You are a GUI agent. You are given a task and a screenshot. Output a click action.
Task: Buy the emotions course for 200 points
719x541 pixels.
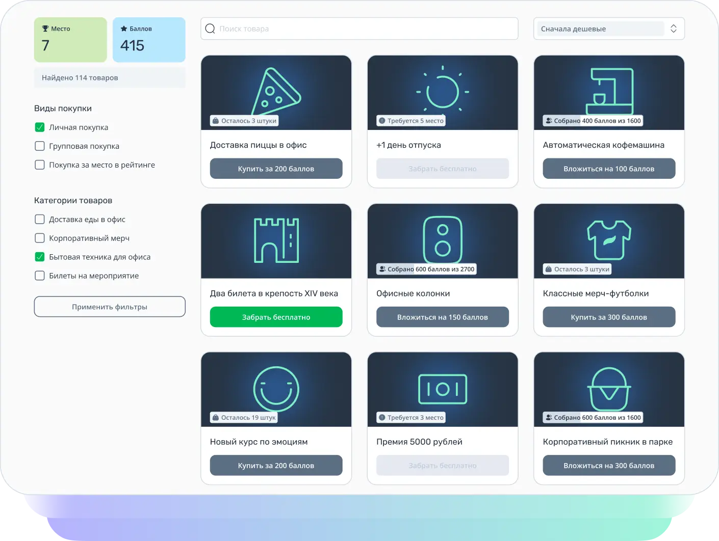point(276,465)
